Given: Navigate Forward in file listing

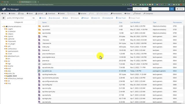Looking at the screenshot, I should (75, 18).
